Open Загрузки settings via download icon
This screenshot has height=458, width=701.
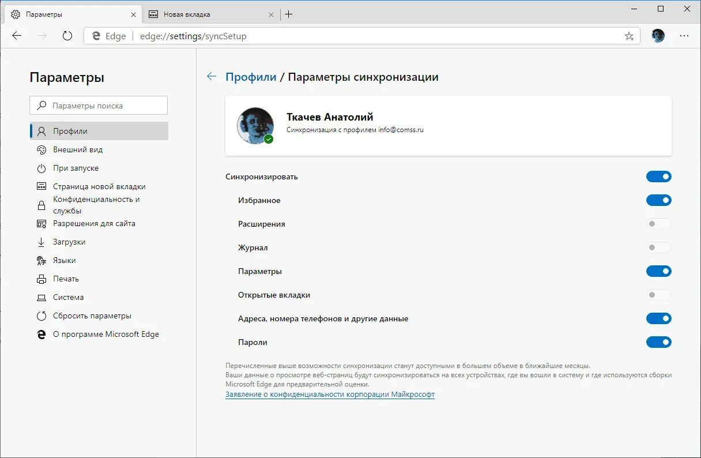point(40,242)
